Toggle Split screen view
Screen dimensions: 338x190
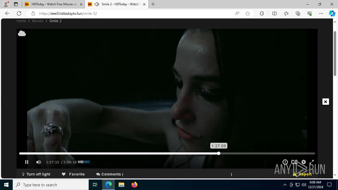[274, 13]
